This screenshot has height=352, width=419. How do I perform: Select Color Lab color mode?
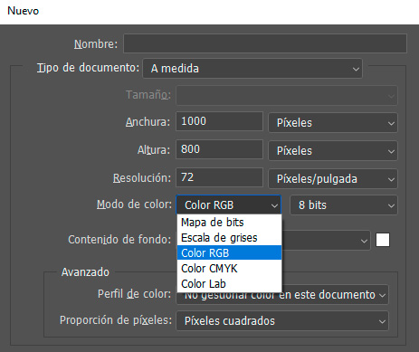coord(229,284)
